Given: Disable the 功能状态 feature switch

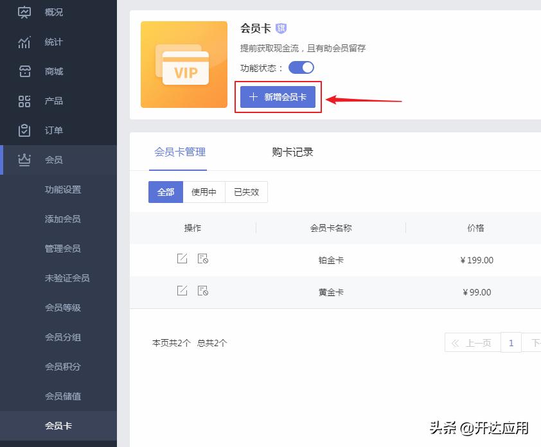Looking at the screenshot, I should click(301, 67).
